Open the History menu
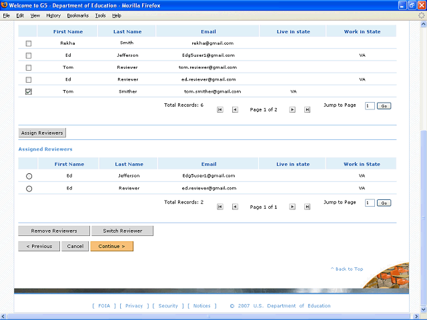 (x=53, y=15)
